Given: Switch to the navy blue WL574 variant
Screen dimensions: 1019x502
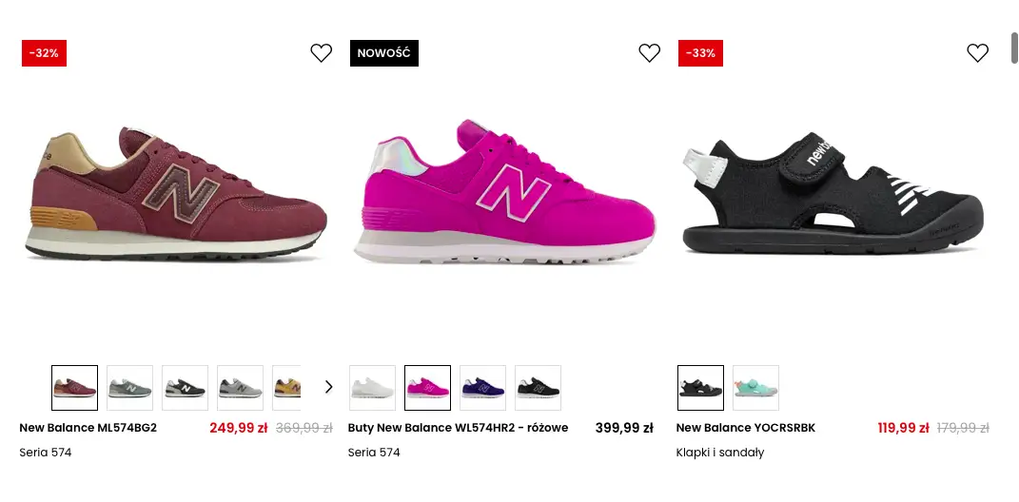Looking at the screenshot, I should 482,388.
